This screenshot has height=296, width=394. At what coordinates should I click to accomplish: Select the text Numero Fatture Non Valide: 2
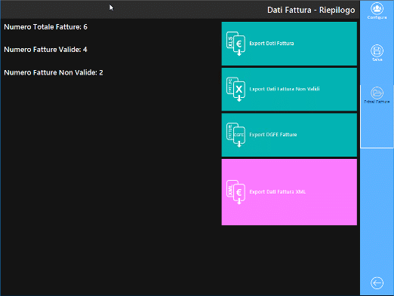tap(54, 72)
